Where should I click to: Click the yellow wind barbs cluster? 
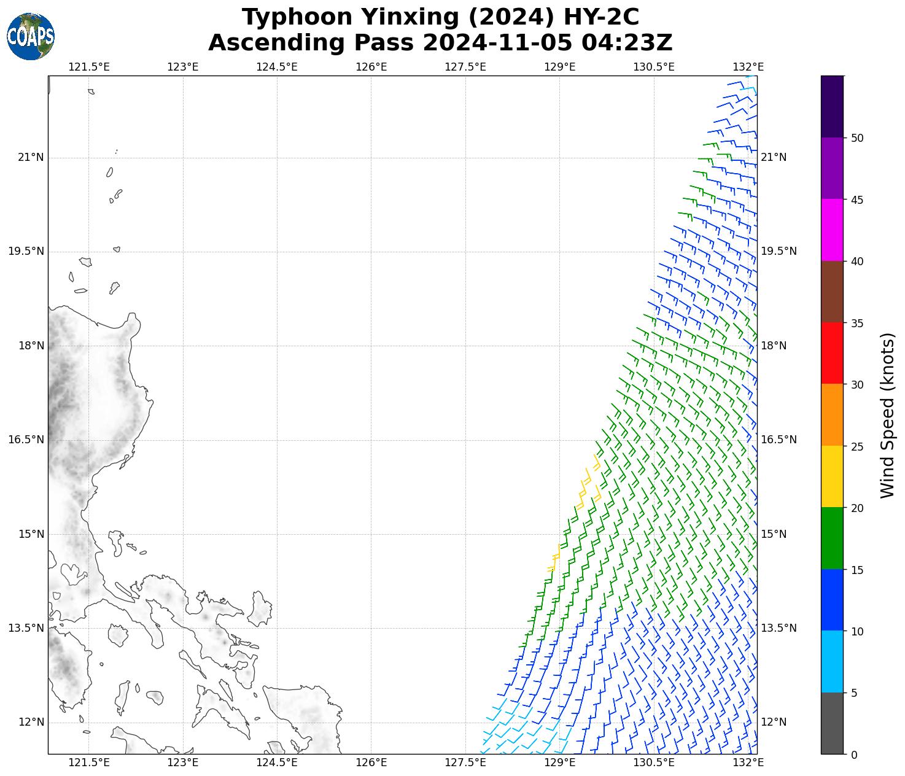[586, 485]
